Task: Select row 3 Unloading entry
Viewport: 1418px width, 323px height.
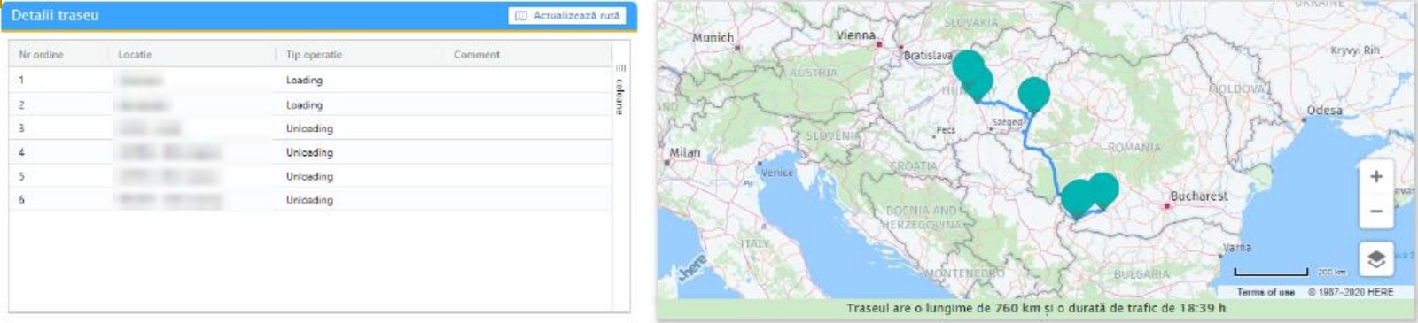Action: pyautogui.click(x=310, y=128)
